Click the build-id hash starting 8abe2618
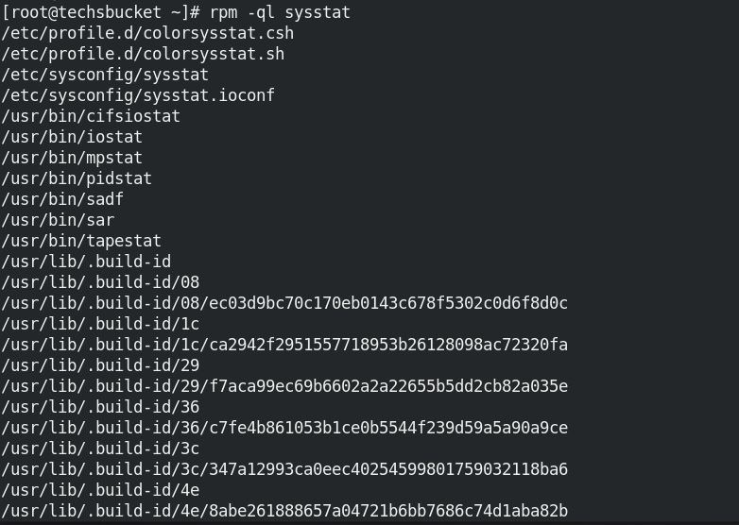 (x=387, y=511)
